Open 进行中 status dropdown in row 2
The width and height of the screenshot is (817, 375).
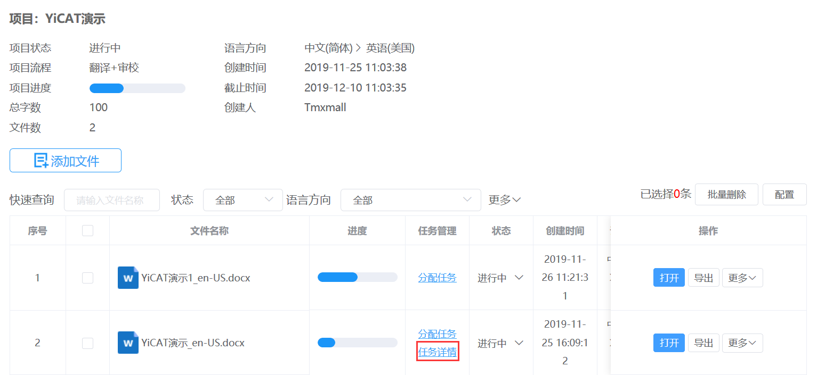[500, 343]
